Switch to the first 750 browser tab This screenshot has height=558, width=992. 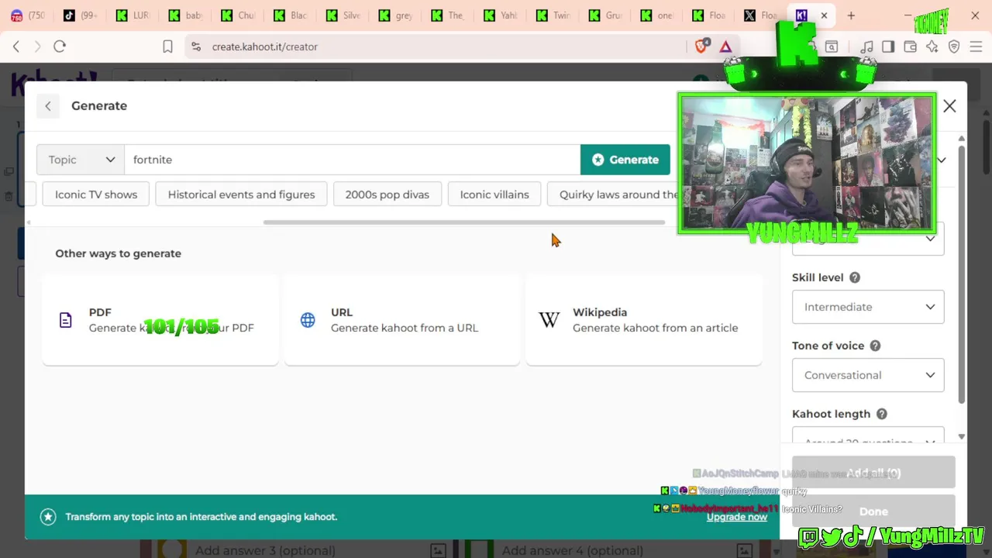(x=28, y=15)
